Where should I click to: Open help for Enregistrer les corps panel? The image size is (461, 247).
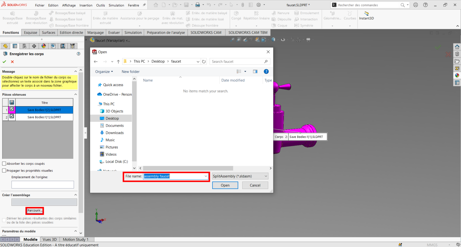point(78,54)
